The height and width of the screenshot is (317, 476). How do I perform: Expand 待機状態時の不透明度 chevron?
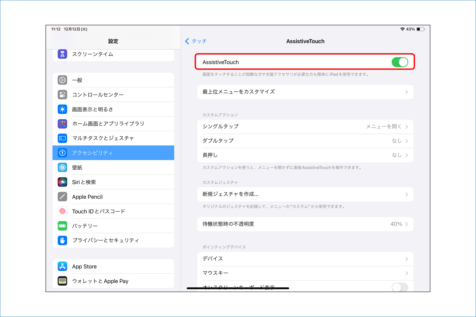click(x=407, y=224)
